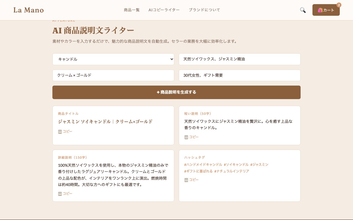The image size is (353, 220).
Task: Select AIコピーライター in the navigation
Action: [164, 10]
